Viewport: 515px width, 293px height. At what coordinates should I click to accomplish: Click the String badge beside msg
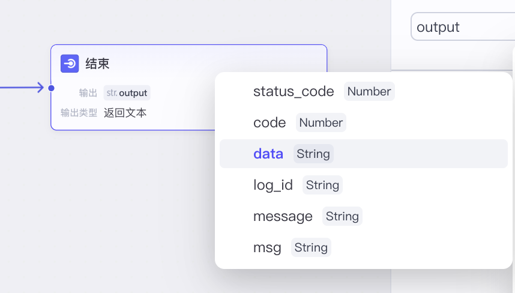[311, 247]
